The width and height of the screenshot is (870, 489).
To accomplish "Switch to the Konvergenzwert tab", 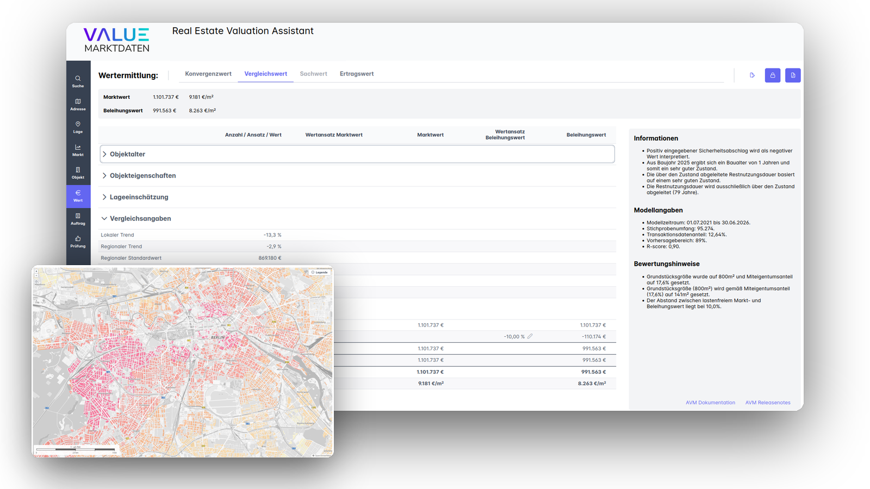I will click(208, 74).
